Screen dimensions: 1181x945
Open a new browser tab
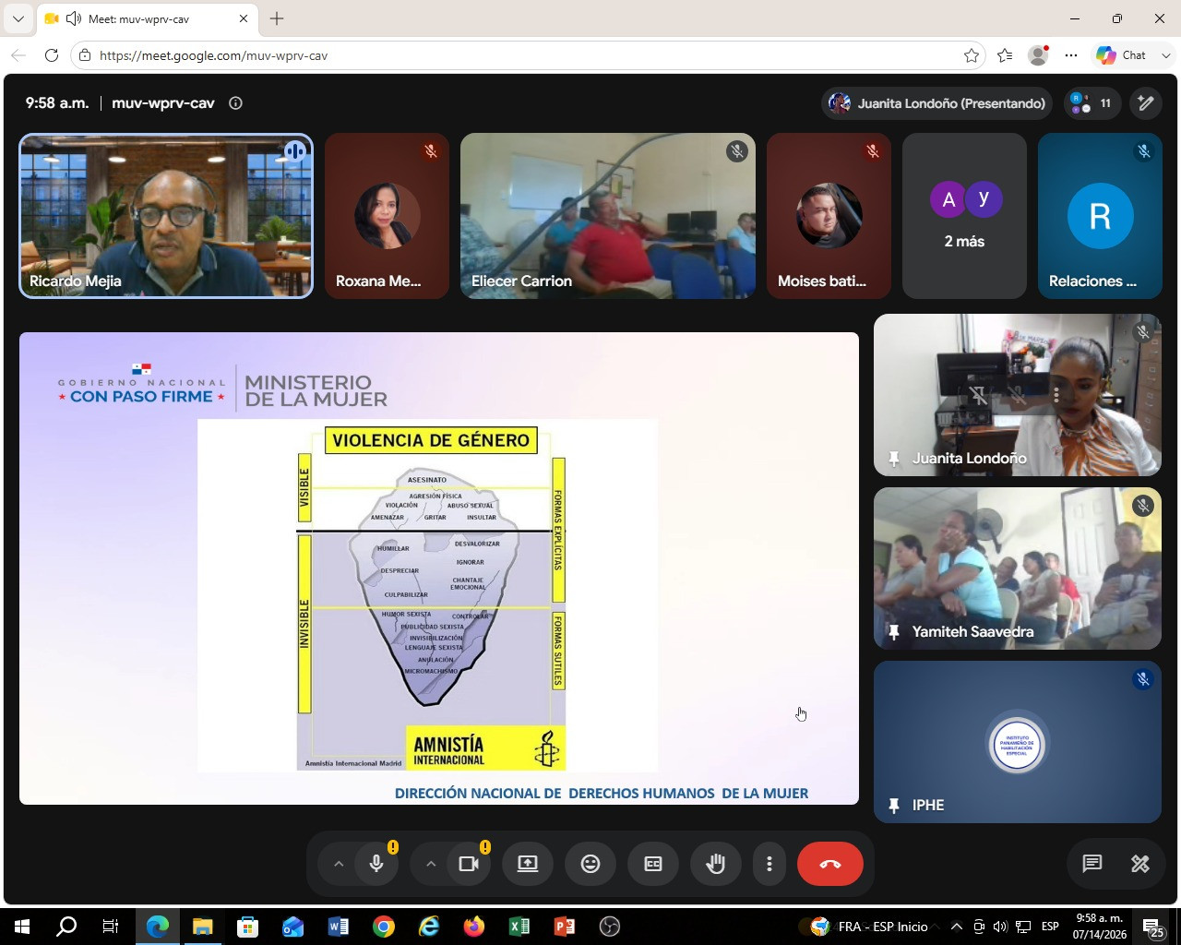277,18
